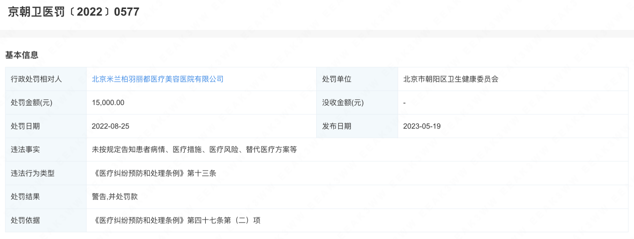Click the 处罚金额(元) label cell
634x239 pixels.
click(46, 102)
